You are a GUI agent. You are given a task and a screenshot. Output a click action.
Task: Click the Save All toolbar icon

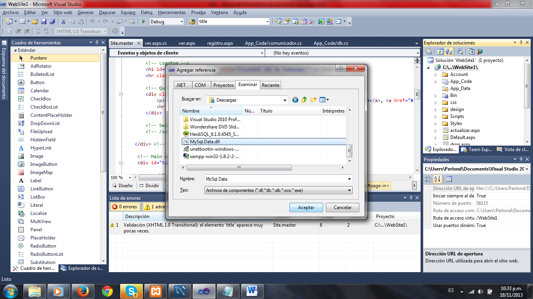(52, 21)
